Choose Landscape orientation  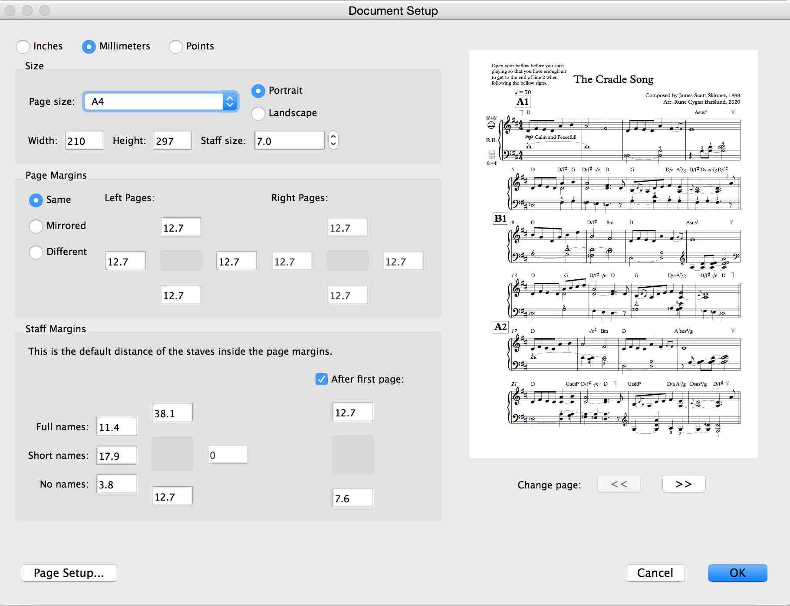(x=258, y=113)
